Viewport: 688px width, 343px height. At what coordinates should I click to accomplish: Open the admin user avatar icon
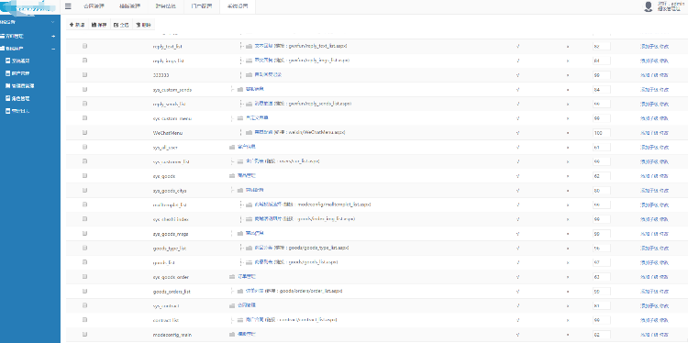[x=648, y=6]
